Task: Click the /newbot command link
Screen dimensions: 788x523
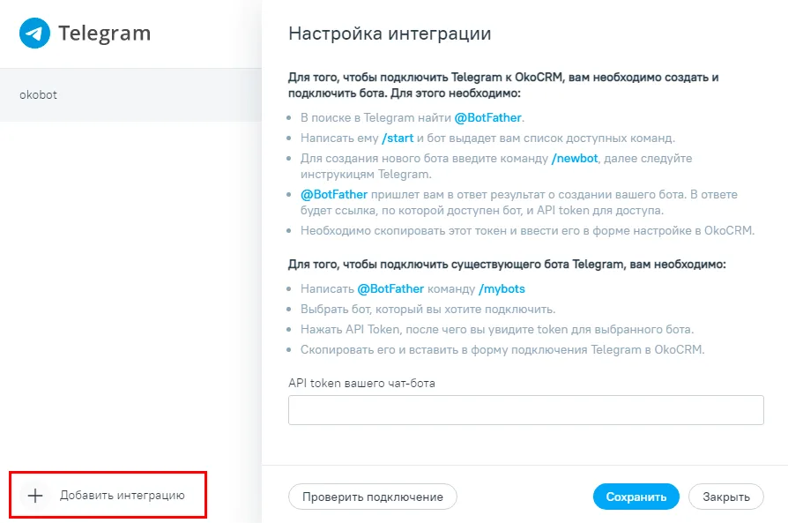Action: coord(575,159)
